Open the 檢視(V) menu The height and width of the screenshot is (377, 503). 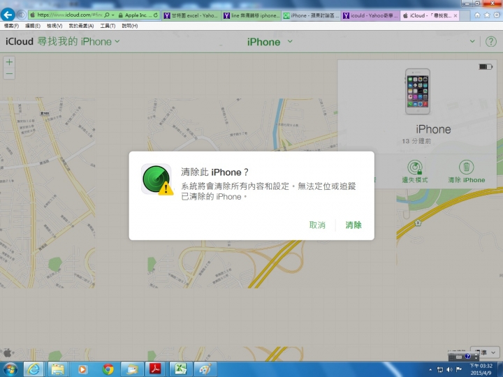(x=54, y=26)
